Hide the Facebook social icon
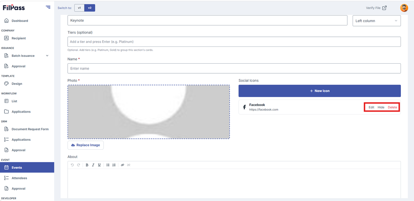Image resolution: width=414 pixels, height=201 pixels. pyautogui.click(x=381, y=107)
